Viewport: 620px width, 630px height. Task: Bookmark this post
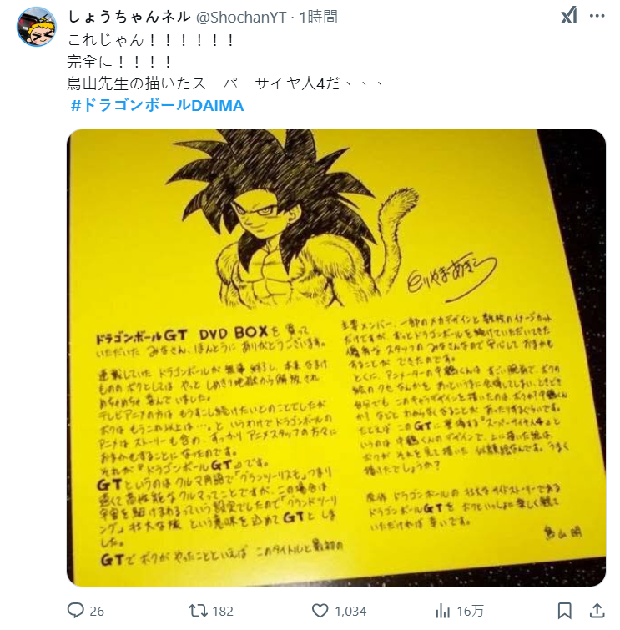[x=565, y=611]
